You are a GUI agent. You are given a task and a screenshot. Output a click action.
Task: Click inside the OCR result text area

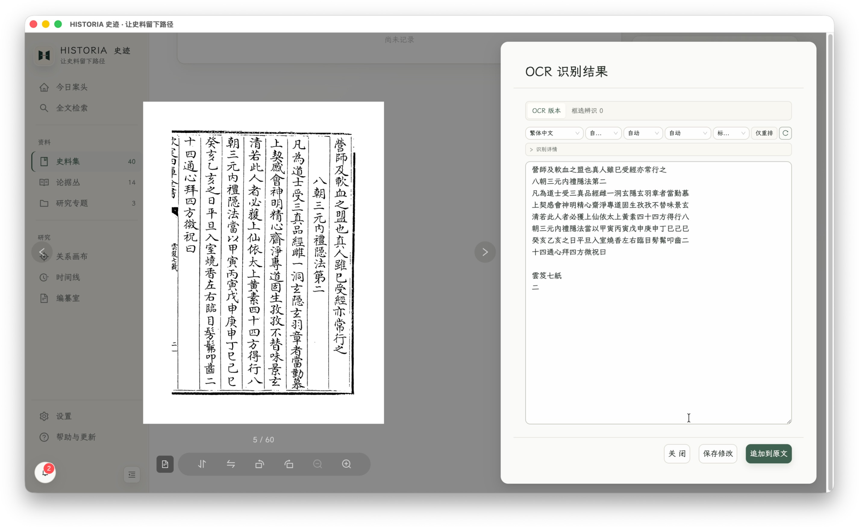pos(658,293)
